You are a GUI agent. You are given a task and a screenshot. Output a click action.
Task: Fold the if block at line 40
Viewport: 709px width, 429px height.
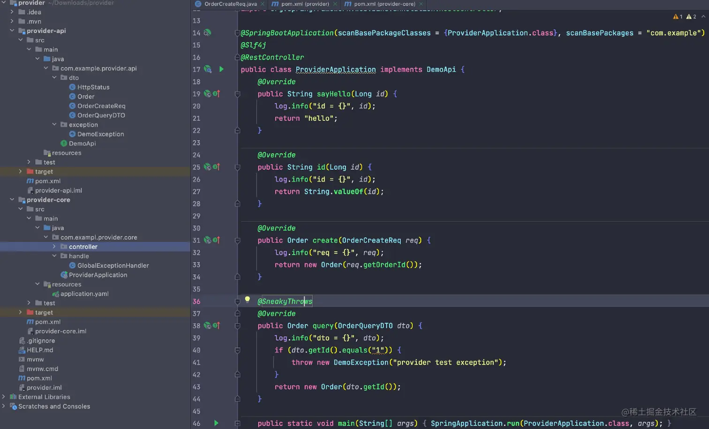[237, 350]
